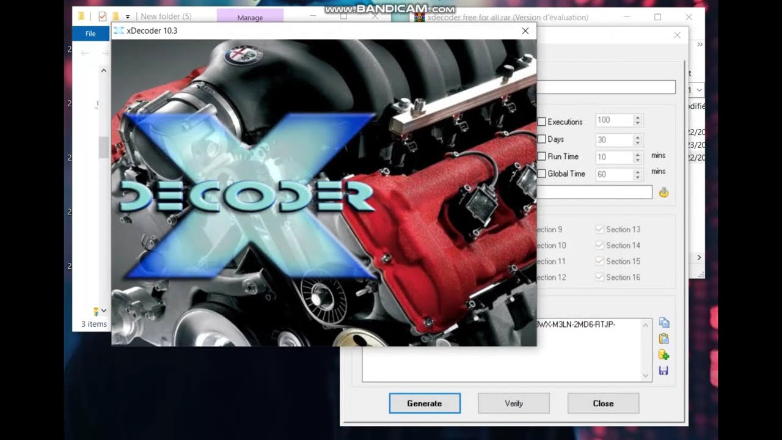Click the Explorer new folder toolbar icon
The image size is (782, 440).
pyautogui.click(x=115, y=16)
